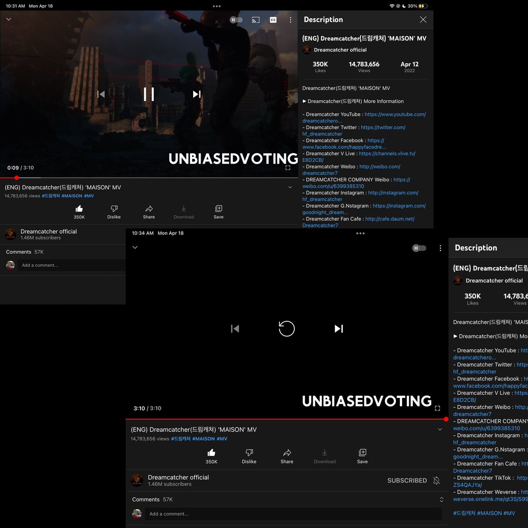Open the cafe.daum.net Fan Cafe link in top description
This screenshot has height=528, width=528.
[x=390, y=219]
